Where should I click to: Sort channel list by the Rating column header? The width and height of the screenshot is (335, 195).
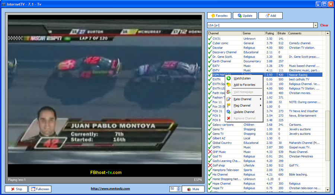coord(270,33)
